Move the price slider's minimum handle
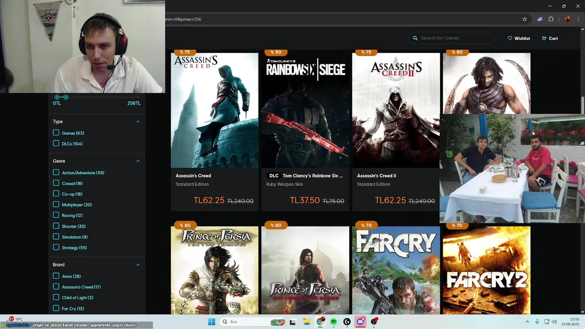 pyautogui.click(x=57, y=97)
